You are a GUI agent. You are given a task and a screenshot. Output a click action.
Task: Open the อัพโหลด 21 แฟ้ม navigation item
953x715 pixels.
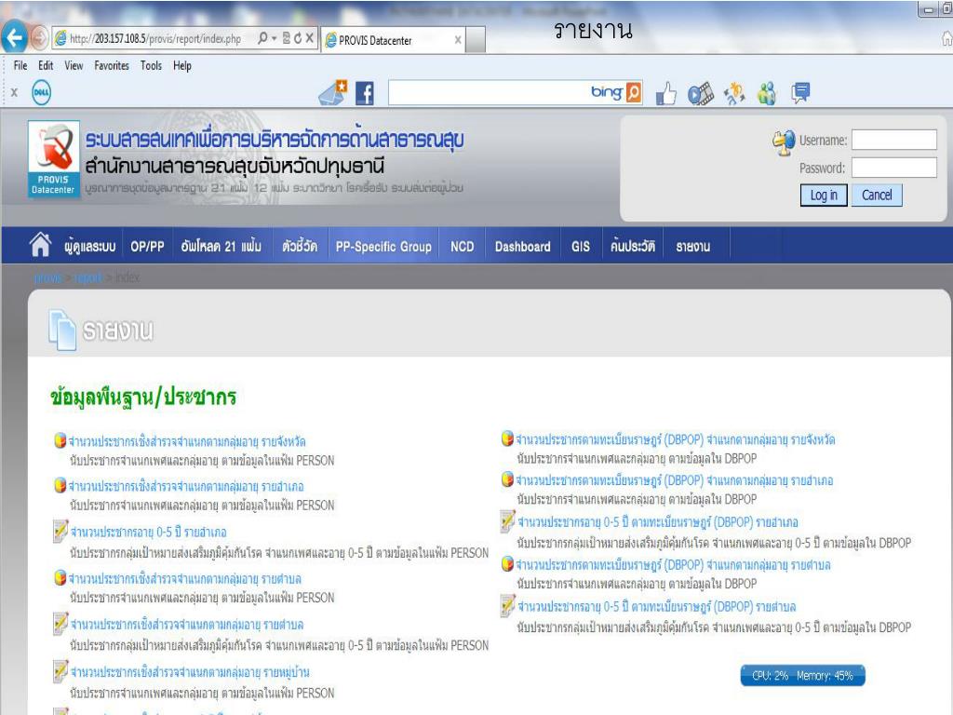pyautogui.click(x=221, y=246)
